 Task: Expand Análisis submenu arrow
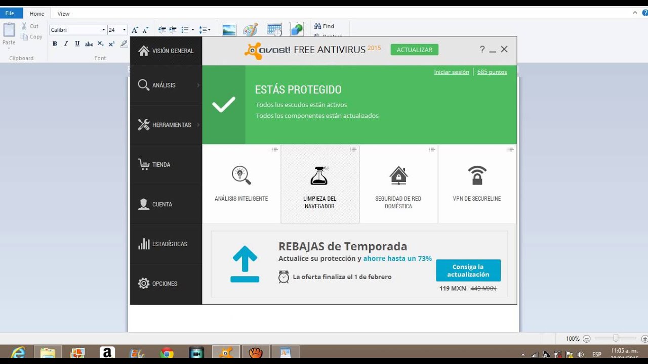point(198,85)
